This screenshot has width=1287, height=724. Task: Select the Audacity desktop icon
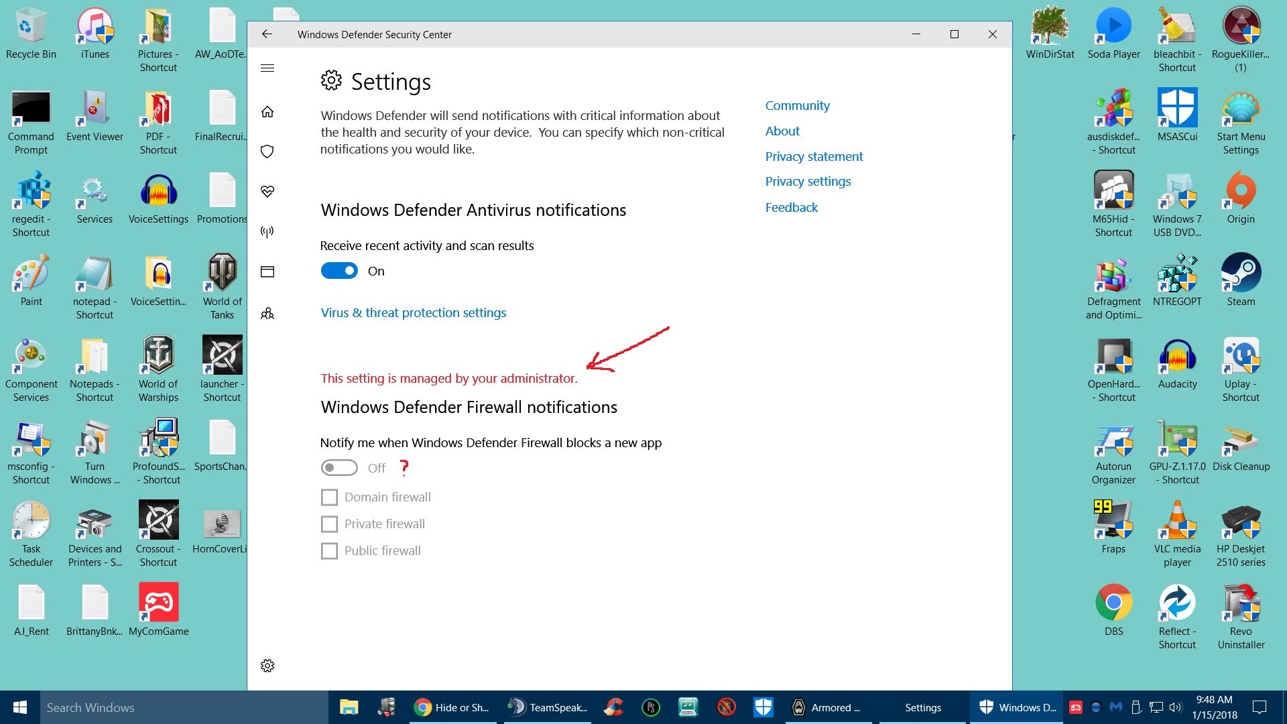[x=1177, y=363]
